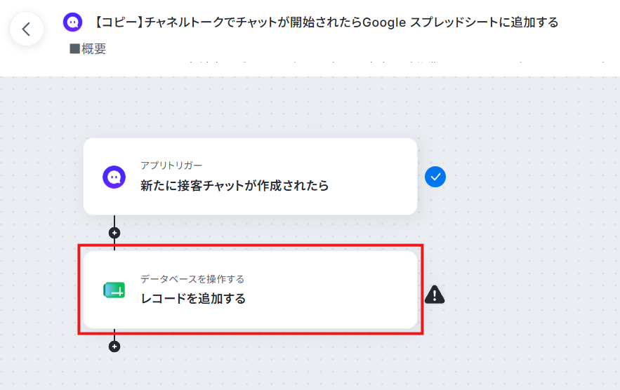Click the アプリトリガー label
The height and width of the screenshot is (390, 620).
171,165
